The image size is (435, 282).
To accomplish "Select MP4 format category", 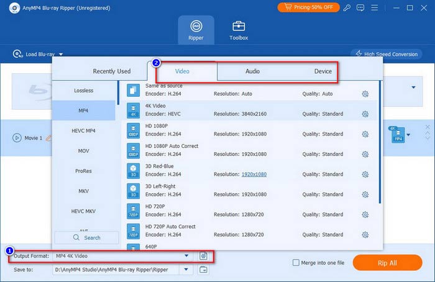I will [x=83, y=111].
